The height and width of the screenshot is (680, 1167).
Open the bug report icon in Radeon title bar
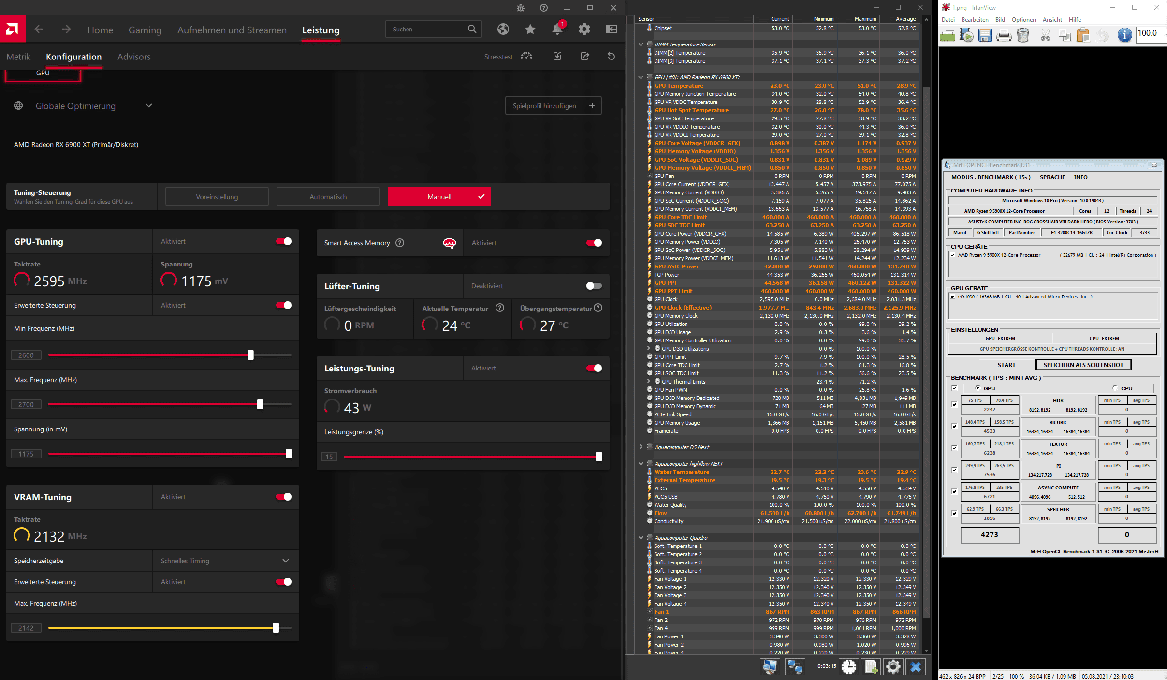[x=521, y=8]
